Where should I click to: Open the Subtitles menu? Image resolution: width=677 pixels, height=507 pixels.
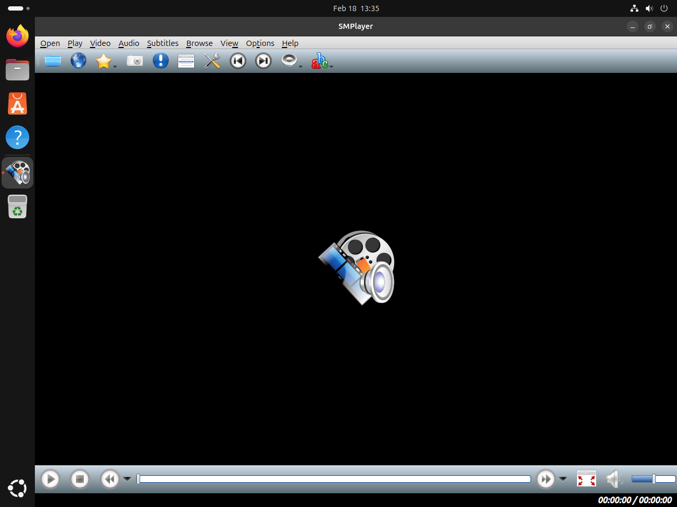coord(162,43)
